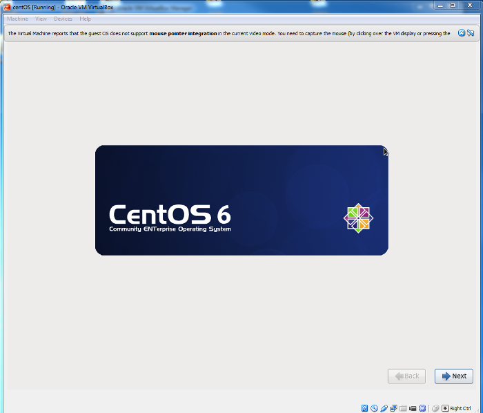
Task: Click the video capture status icon
Action: pos(413,408)
